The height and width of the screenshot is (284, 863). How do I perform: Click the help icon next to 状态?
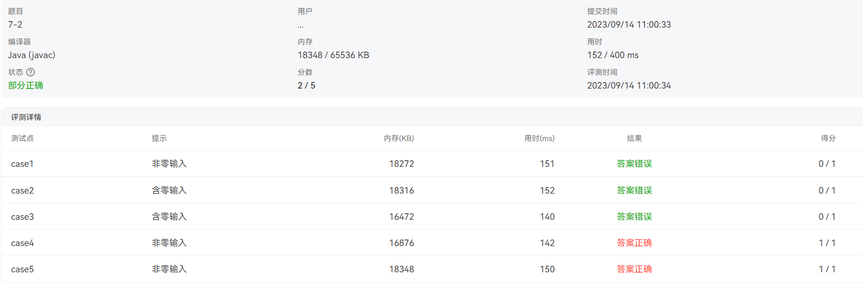tap(31, 72)
